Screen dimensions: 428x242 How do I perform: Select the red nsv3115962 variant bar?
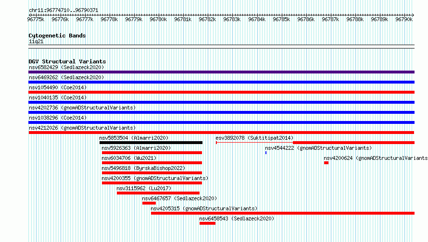tap(158, 193)
